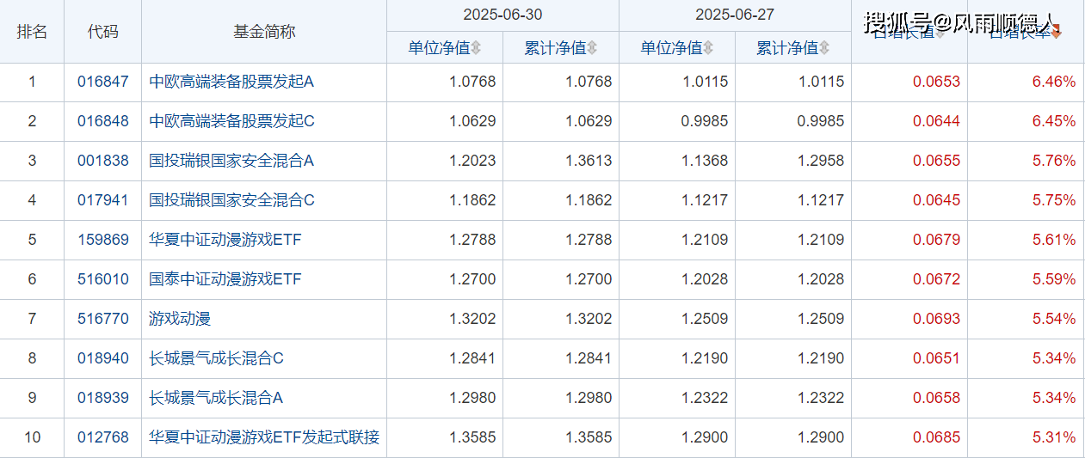Click daily growth value 0.0685
Screen dimensions: 1085x458
tap(937, 437)
